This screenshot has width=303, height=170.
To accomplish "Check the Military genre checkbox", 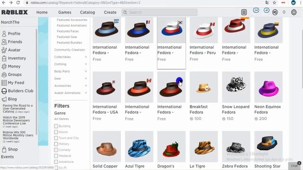I will click(x=56, y=144).
